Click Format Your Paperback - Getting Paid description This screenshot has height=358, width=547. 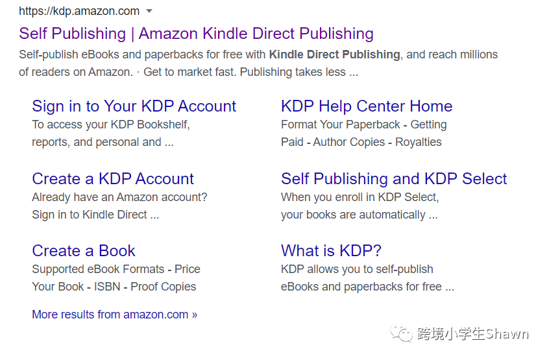click(364, 133)
